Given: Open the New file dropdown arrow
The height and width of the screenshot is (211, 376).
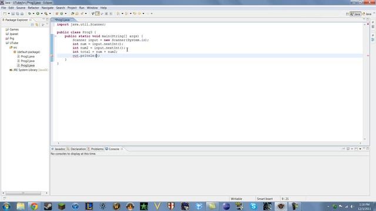Looking at the screenshot, I should [9, 13].
